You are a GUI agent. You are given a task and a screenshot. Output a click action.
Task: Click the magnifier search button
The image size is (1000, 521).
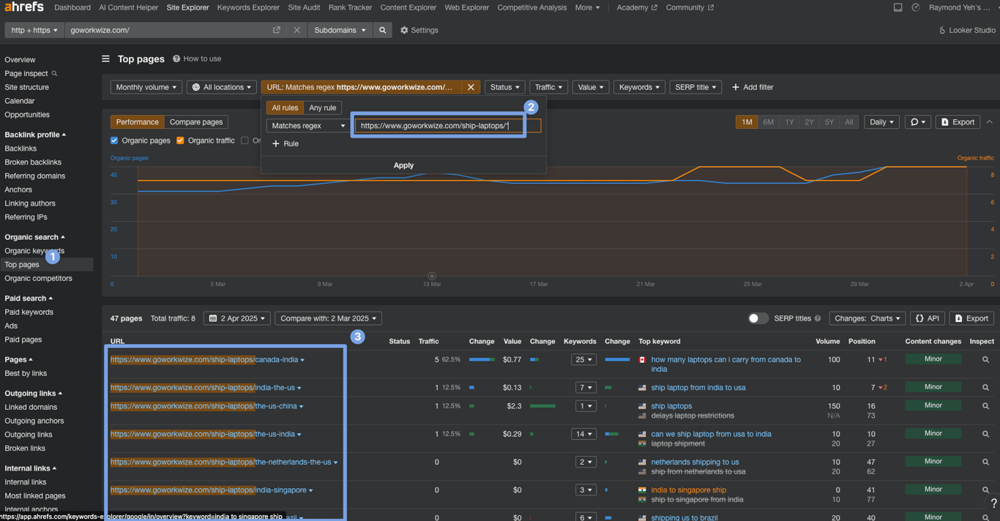tap(382, 30)
